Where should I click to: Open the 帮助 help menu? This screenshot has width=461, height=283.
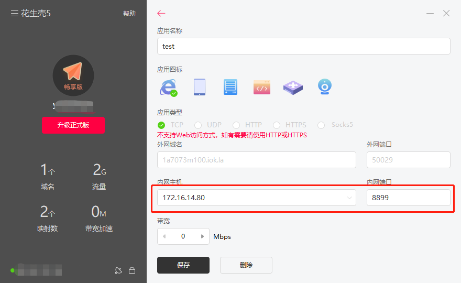(129, 14)
